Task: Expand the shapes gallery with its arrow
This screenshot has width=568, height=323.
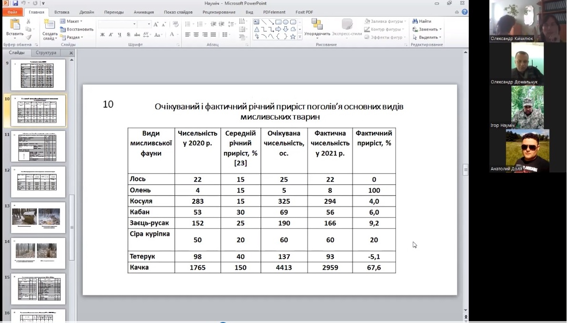Action: click(x=299, y=36)
